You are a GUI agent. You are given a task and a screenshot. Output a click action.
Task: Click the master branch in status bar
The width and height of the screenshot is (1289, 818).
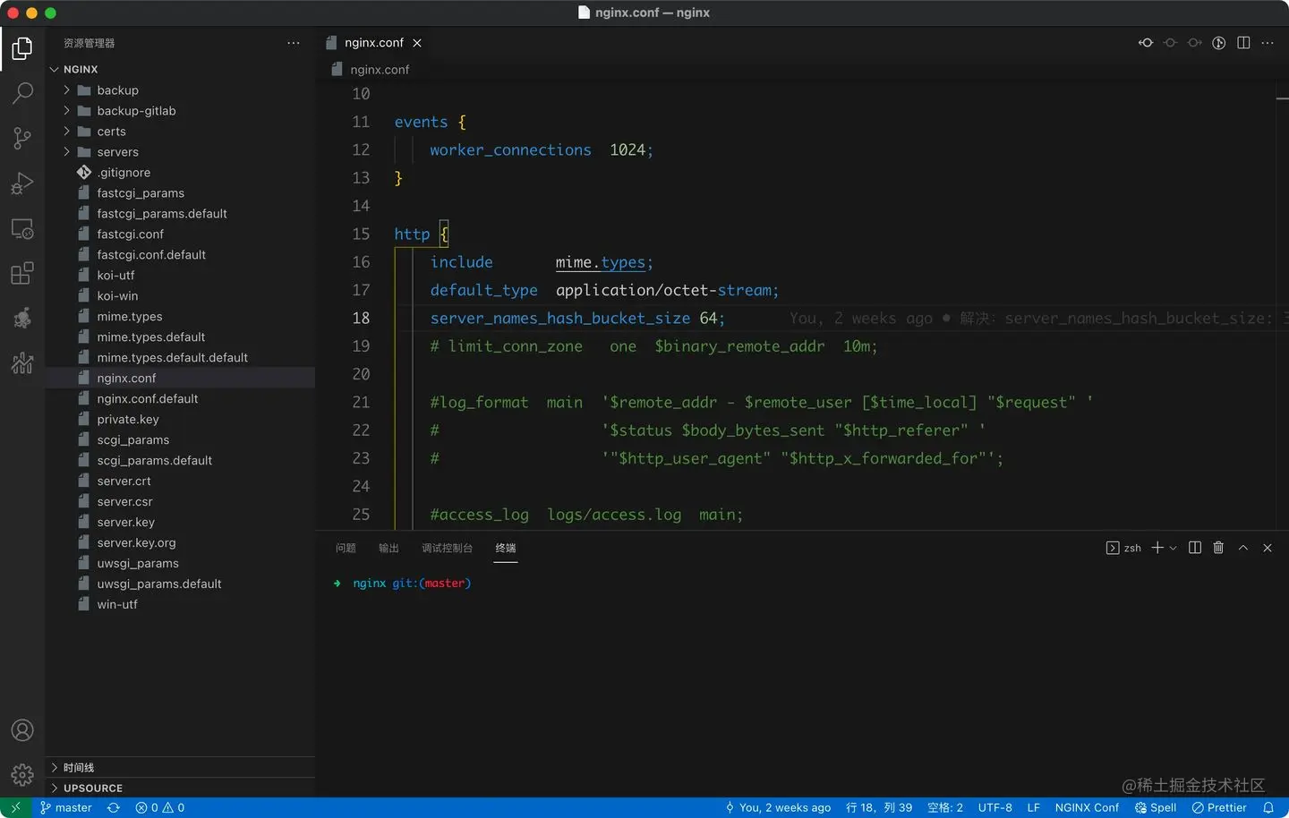66,807
